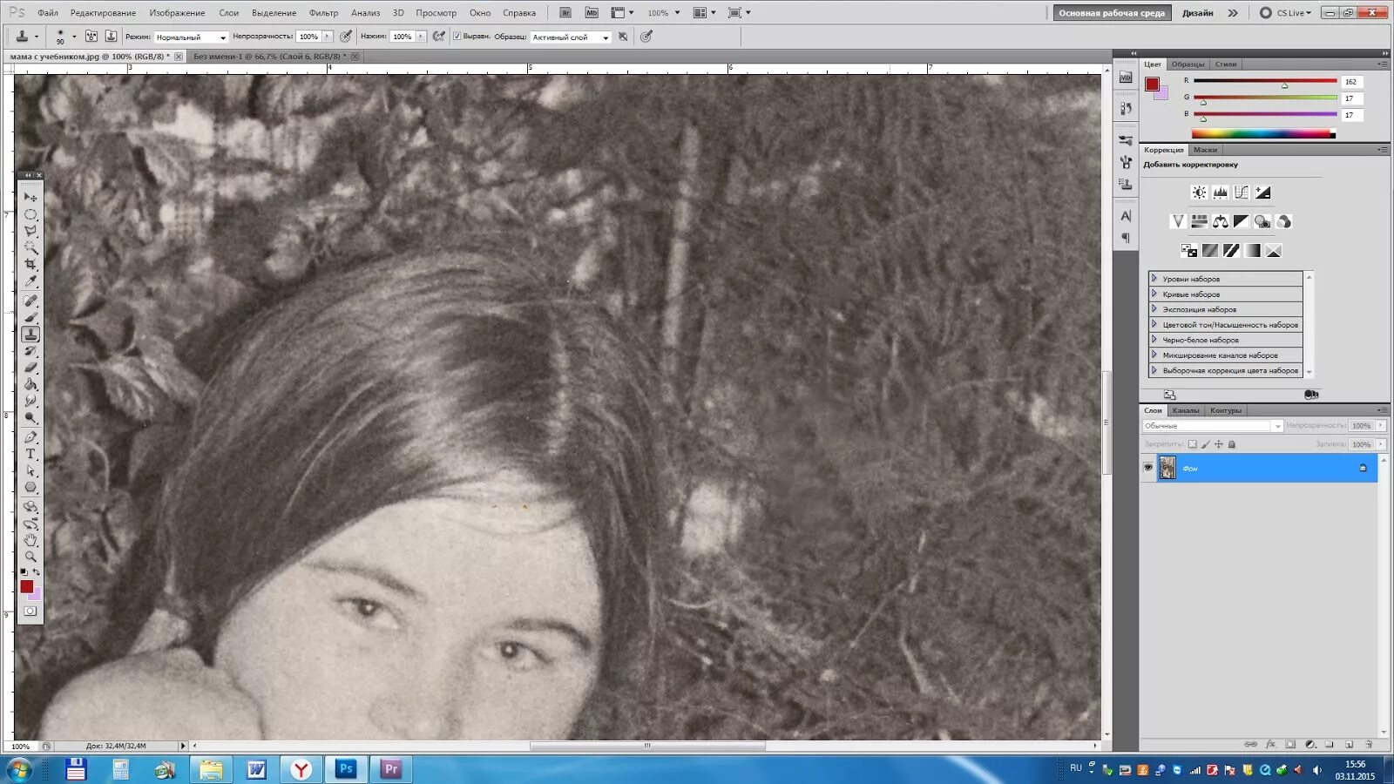The height and width of the screenshot is (784, 1394).
Task: Select the Eraser tool
Action: coord(30,368)
